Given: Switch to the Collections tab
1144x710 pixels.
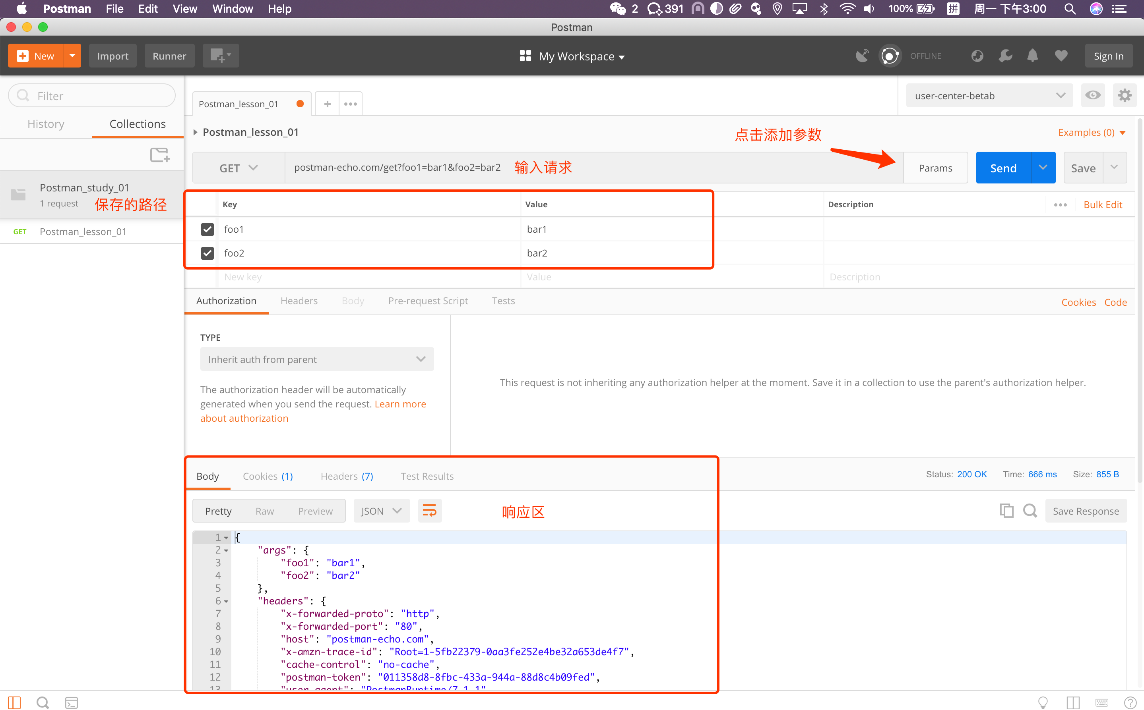Looking at the screenshot, I should pyautogui.click(x=138, y=123).
